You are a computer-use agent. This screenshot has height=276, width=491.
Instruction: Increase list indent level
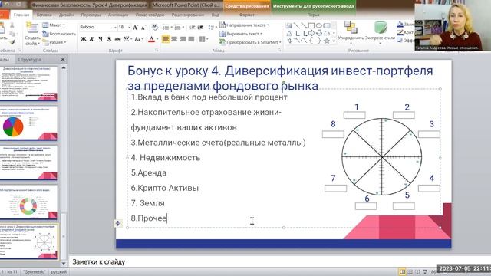point(200,28)
